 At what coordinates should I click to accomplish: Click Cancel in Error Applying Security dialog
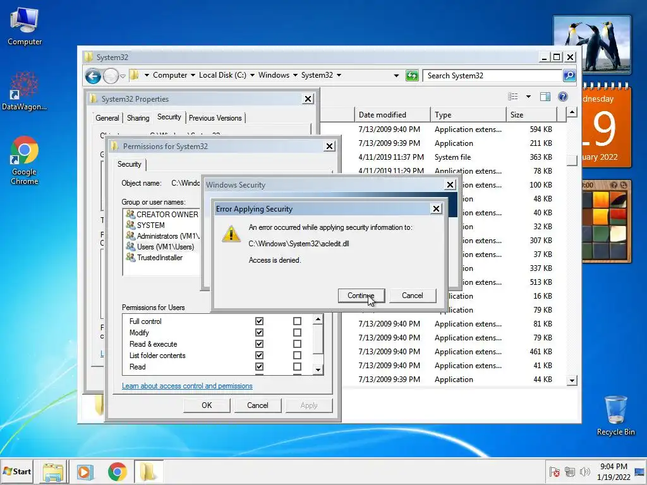click(x=412, y=296)
